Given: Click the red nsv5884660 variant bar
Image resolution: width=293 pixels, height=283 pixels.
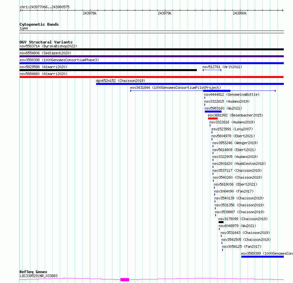Looking at the screenshot, I should [x=151, y=77].
